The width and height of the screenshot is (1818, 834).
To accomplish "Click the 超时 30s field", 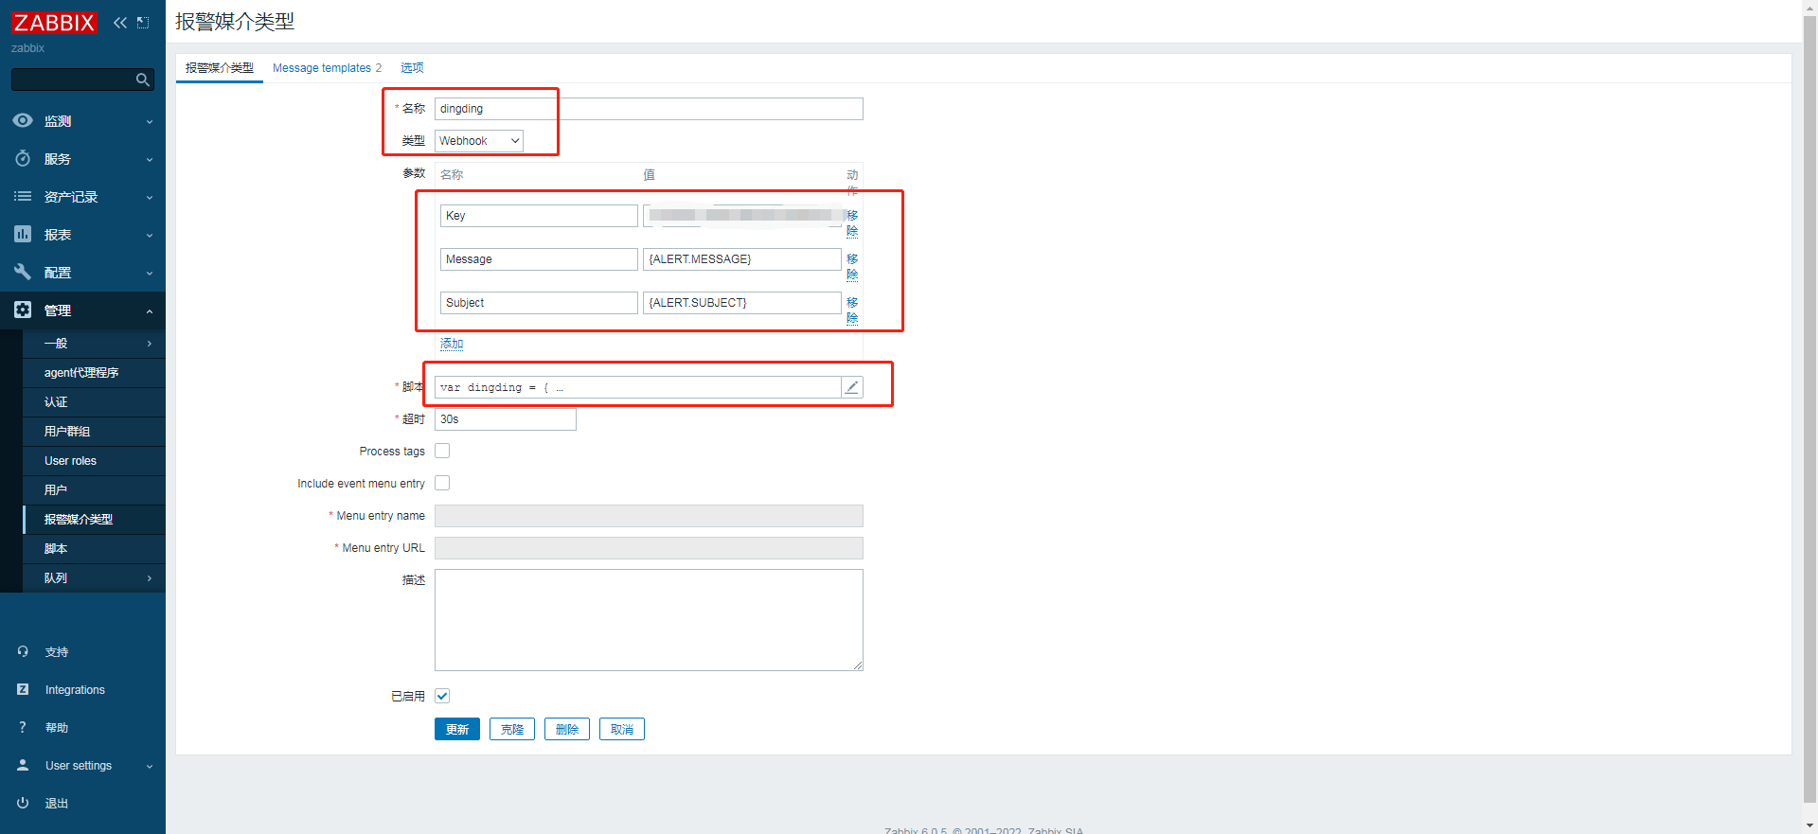I will coord(506,419).
